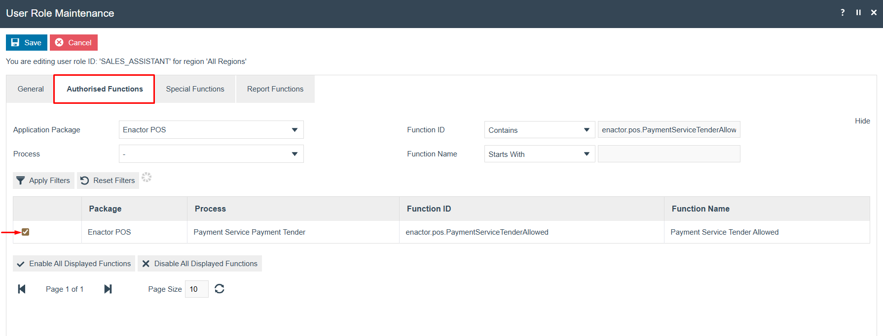Click Apply Filters button
Screen dimensions: 883x336
[x=43, y=181]
